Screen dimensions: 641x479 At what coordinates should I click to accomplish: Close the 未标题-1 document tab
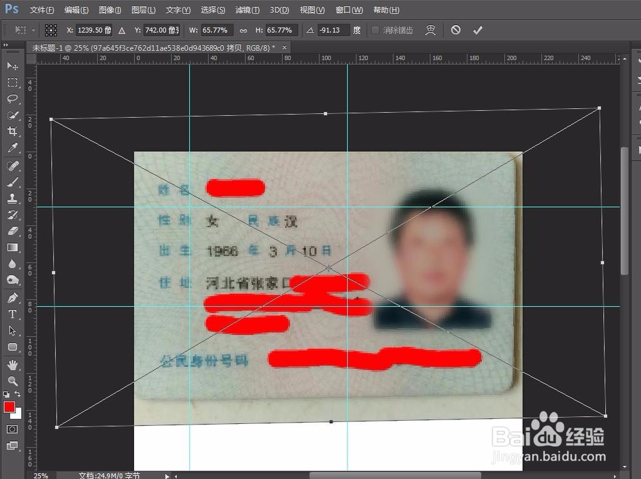coord(285,47)
